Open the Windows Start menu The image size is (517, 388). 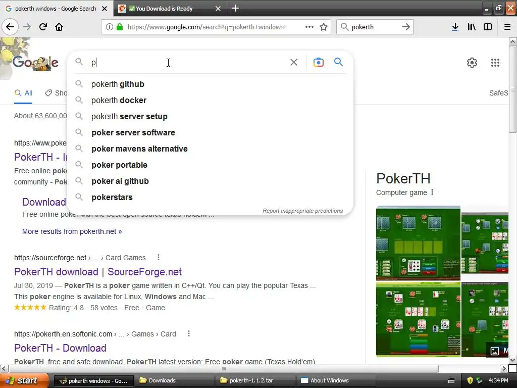click(24, 381)
